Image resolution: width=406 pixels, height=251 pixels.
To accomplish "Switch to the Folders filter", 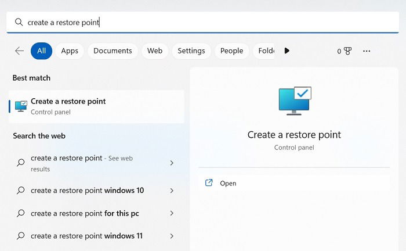I will pyautogui.click(x=263, y=51).
